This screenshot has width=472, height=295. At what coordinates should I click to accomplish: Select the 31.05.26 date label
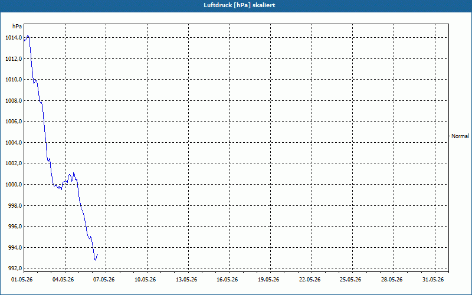tap(433, 280)
